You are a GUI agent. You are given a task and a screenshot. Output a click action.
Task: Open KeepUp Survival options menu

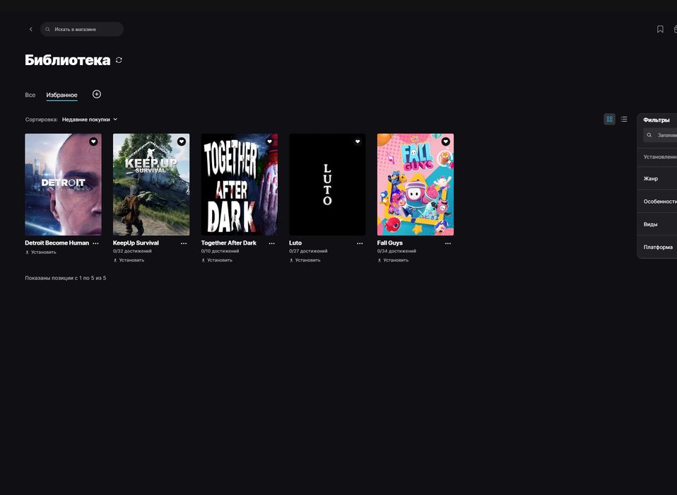(184, 243)
